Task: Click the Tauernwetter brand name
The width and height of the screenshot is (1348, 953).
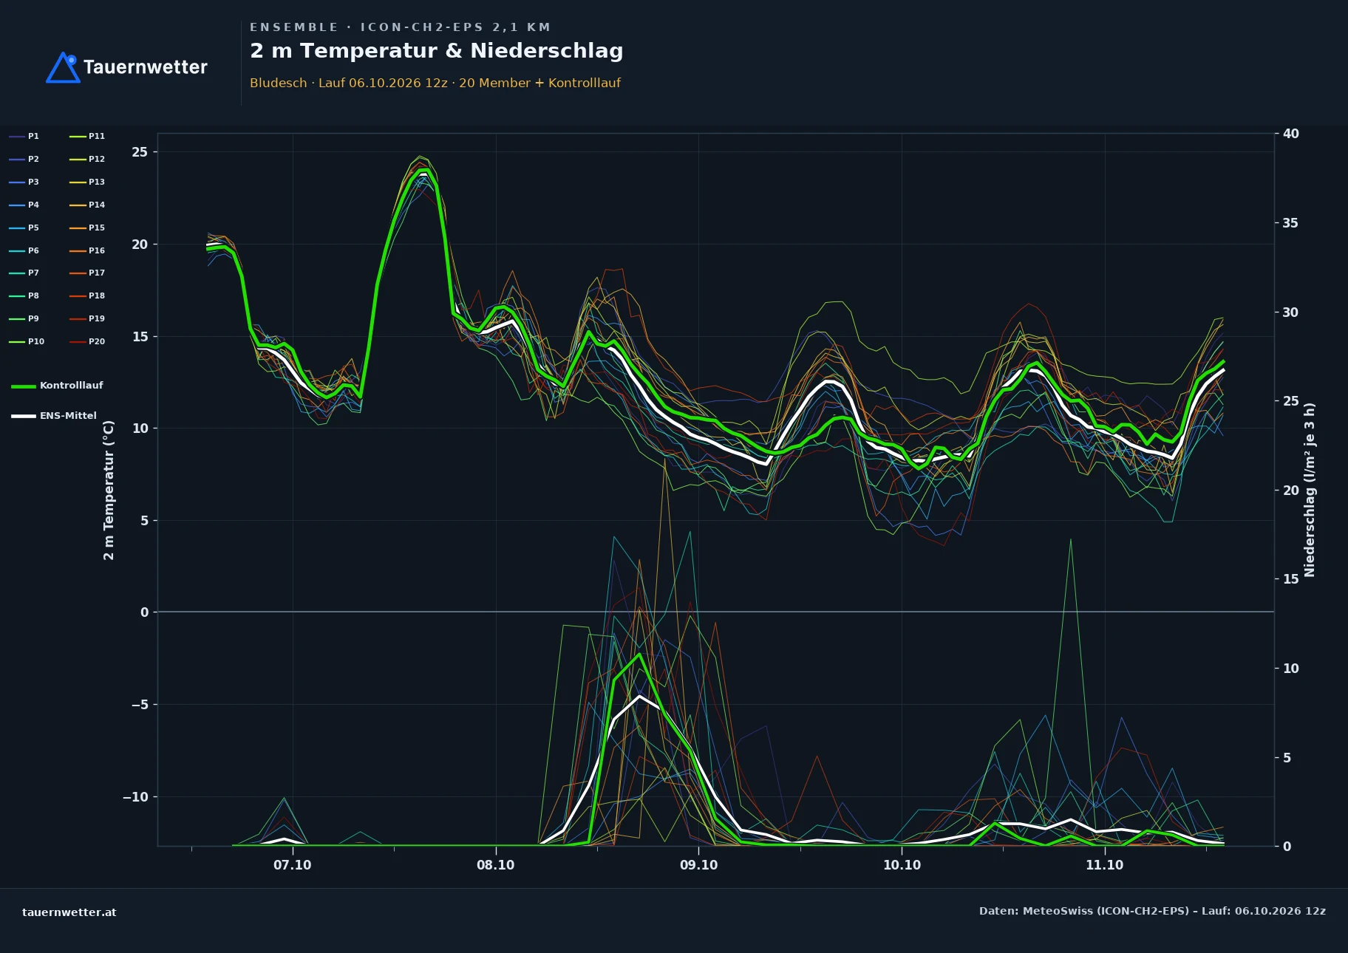Action: click(146, 67)
